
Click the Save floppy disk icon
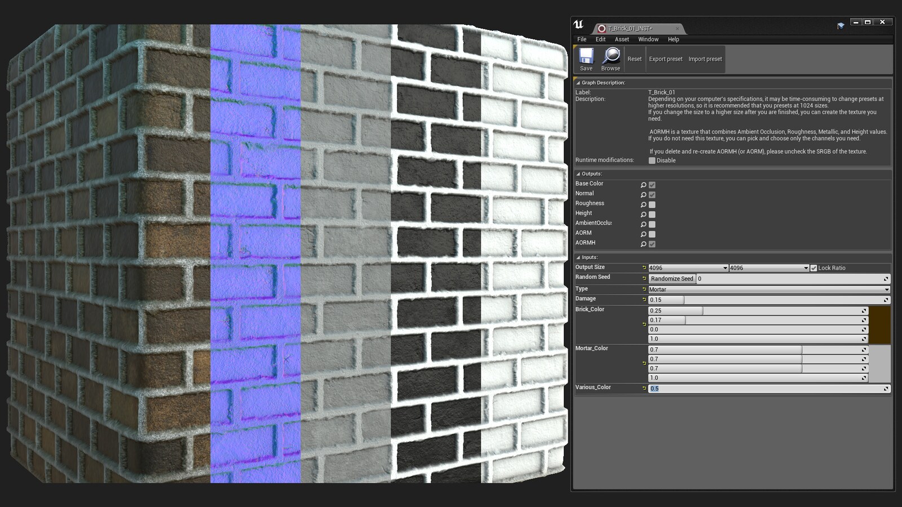pos(586,56)
